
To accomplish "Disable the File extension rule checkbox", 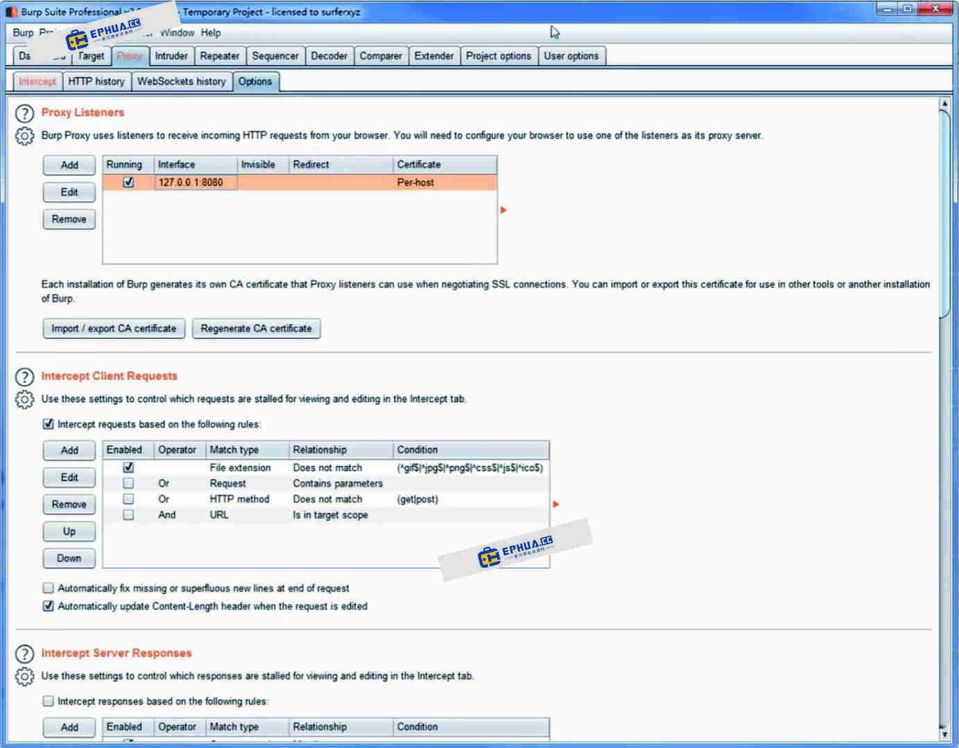I will pyautogui.click(x=128, y=468).
